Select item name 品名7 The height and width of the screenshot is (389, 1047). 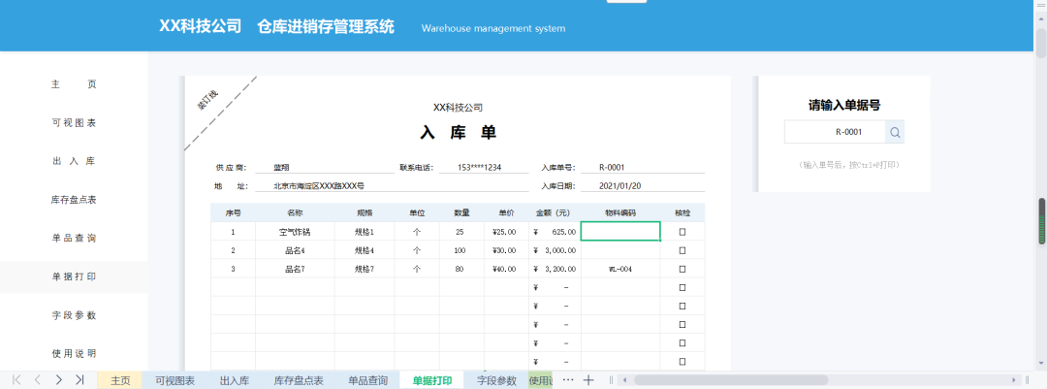pos(295,269)
